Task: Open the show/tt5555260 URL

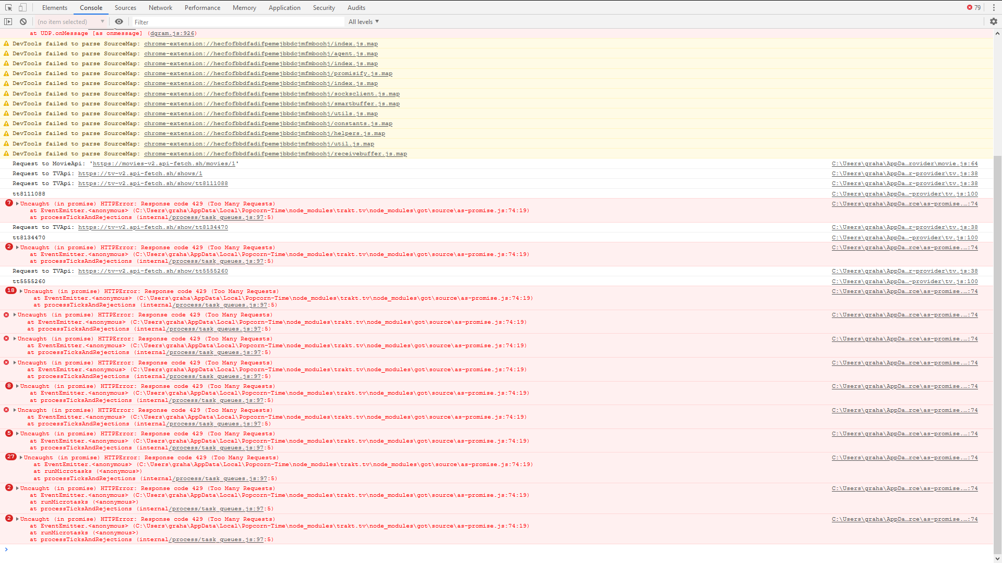Action: coord(153,271)
